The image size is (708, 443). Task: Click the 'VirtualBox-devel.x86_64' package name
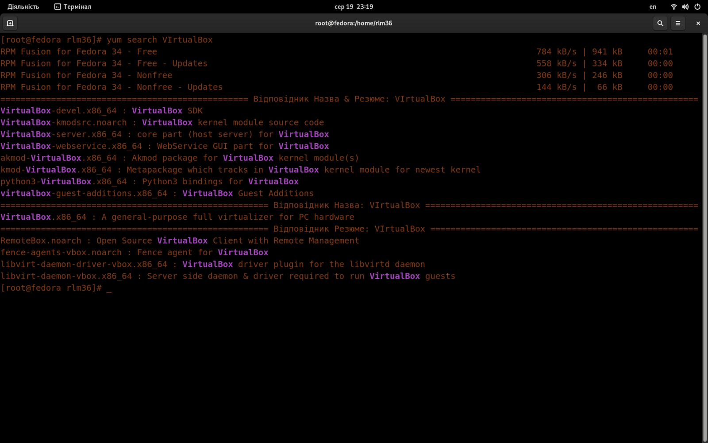click(x=58, y=111)
